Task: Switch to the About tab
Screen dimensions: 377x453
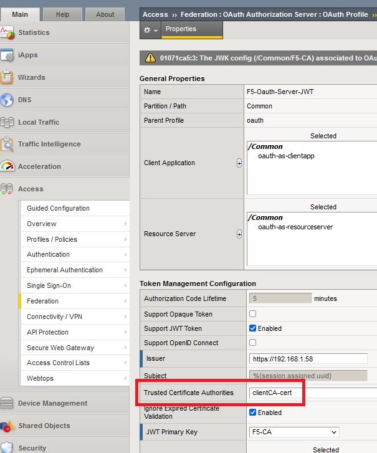Action: (105, 14)
